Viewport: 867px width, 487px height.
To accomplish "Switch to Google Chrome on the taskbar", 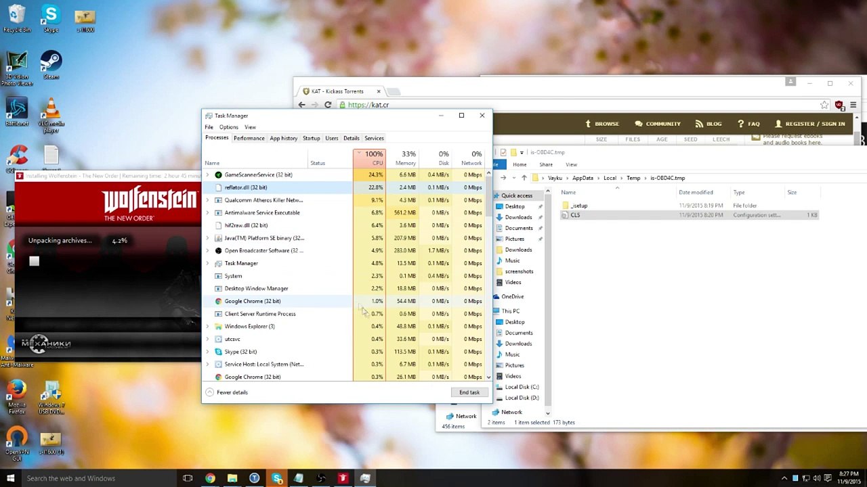I will tap(210, 478).
